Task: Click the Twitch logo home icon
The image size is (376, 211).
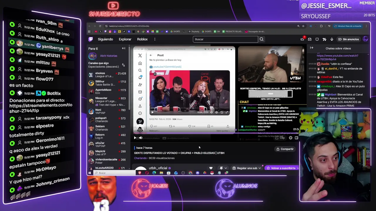Action: [91, 39]
